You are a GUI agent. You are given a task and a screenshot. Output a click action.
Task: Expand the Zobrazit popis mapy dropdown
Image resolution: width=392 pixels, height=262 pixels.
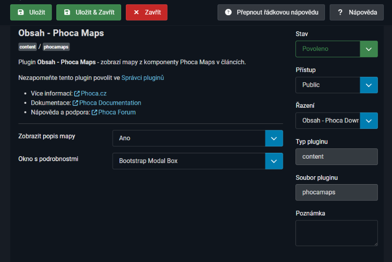click(197, 138)
